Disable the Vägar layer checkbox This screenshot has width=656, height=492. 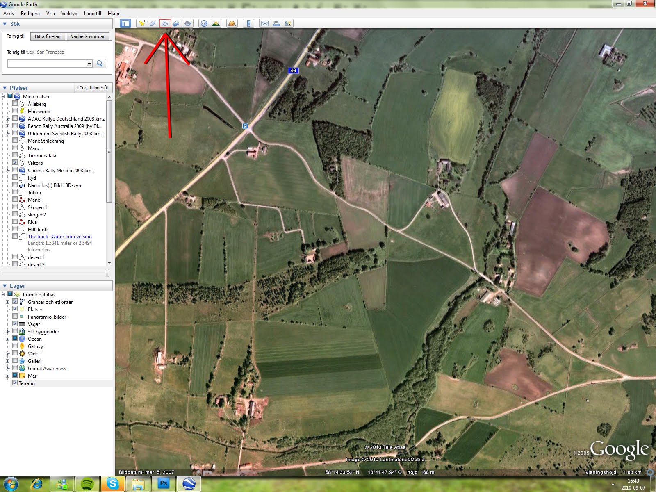tap(15, 324)
